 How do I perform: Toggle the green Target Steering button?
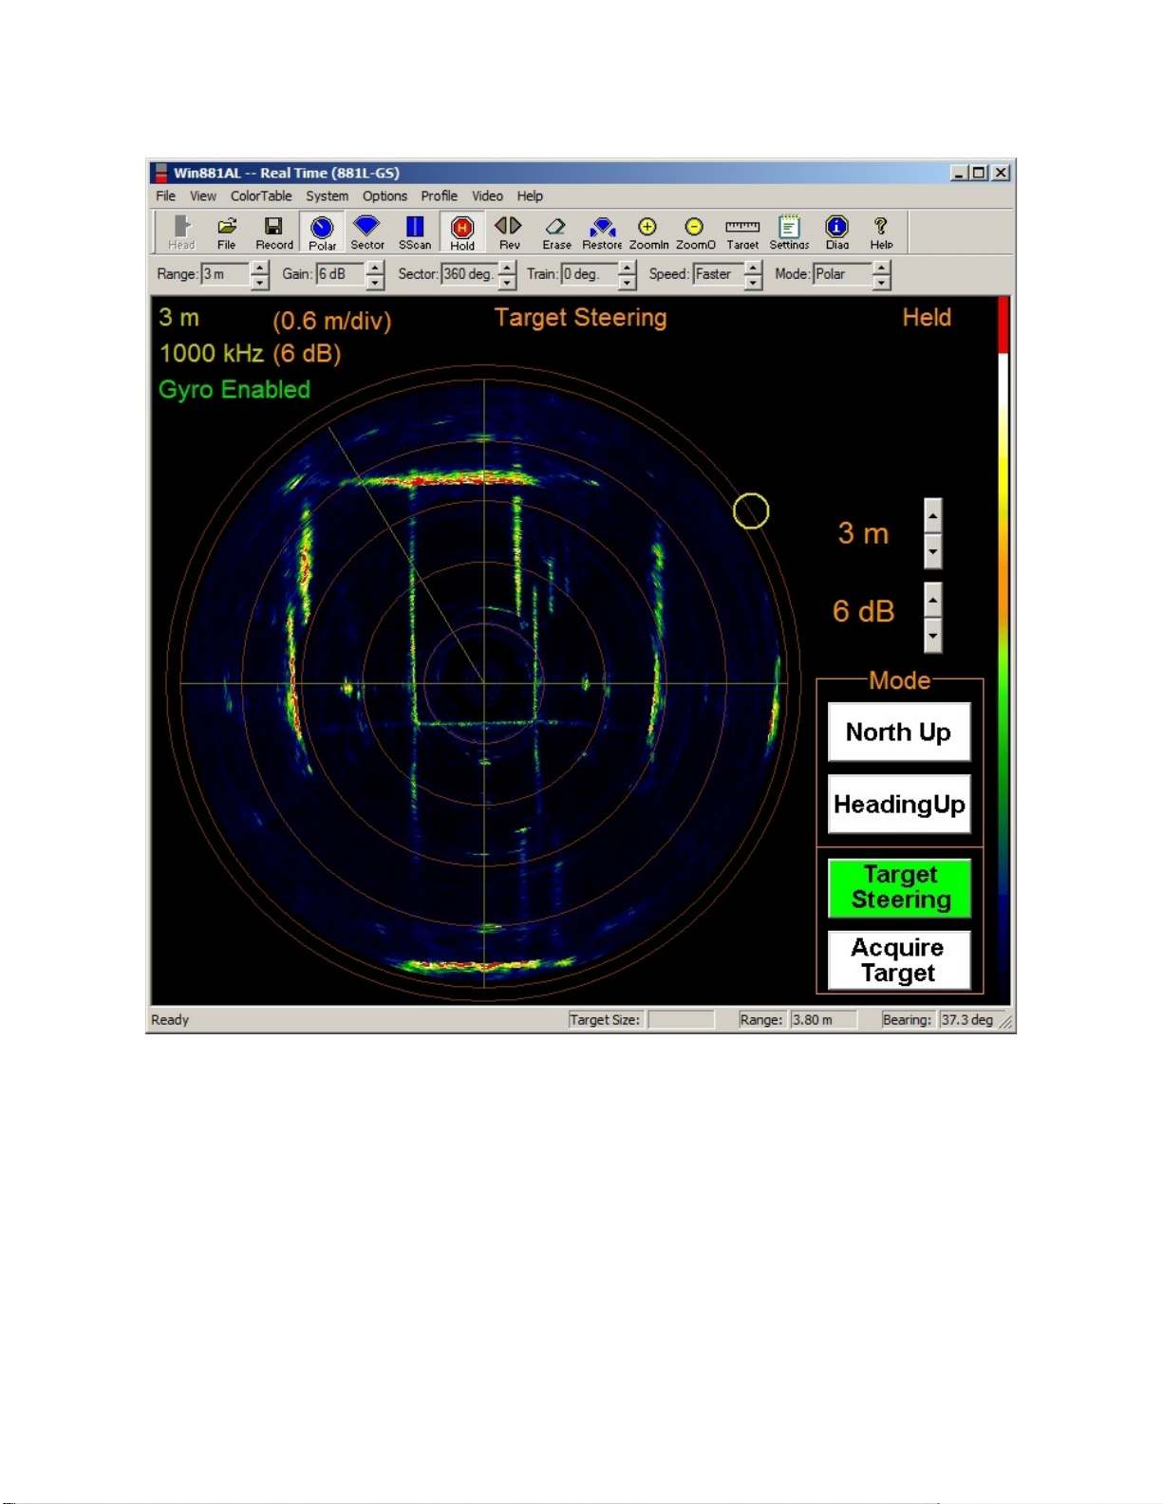coord(899,887)
